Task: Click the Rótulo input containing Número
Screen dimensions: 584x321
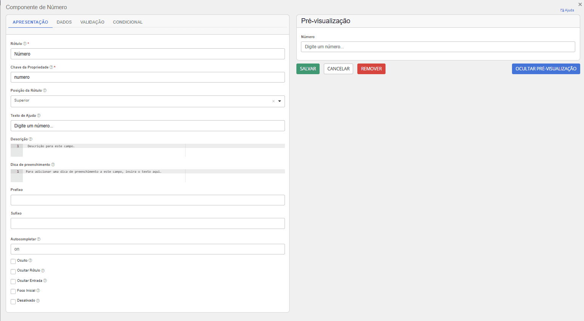Action: [148, 54]
